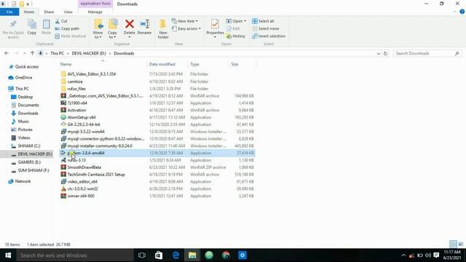Open Microsoft Edge from the taskbar
Image resolution: width=466 pixels, height=262 pixels.
click(175, 255)
